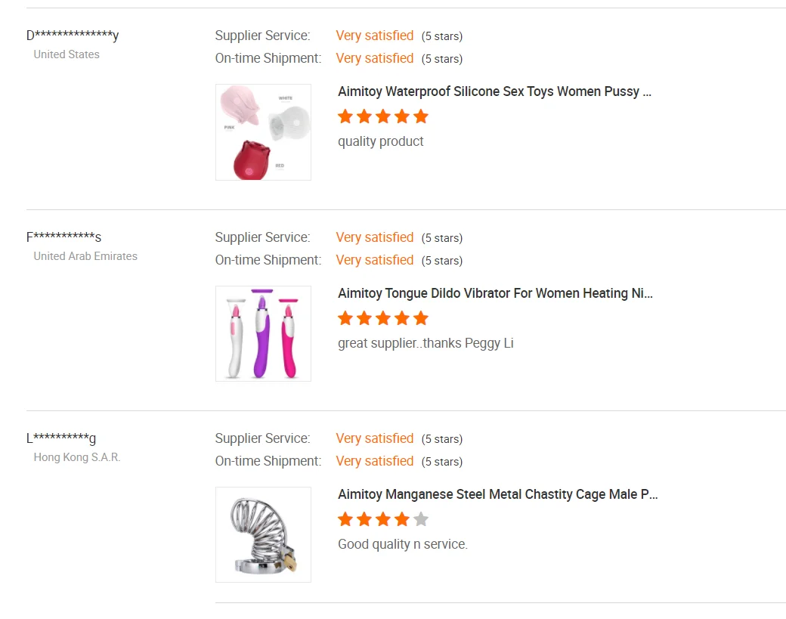
Task: Open the Aimitoy Manganese Steel Metal product title
Action: click(x=497, y=494)
